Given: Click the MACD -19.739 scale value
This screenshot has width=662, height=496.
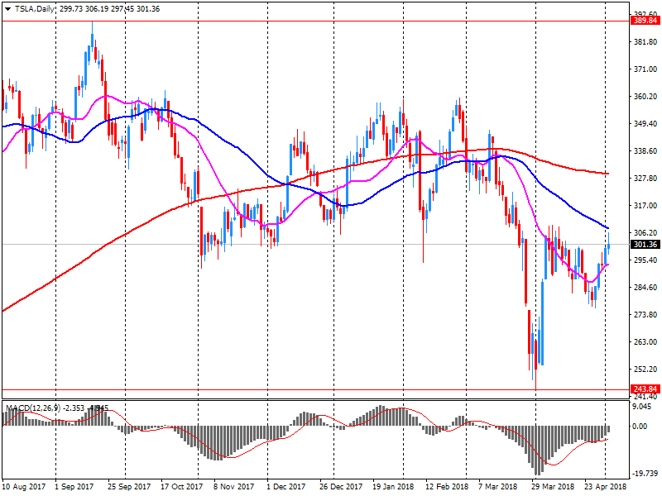Looking at the screenshot, I should [644, 474].
